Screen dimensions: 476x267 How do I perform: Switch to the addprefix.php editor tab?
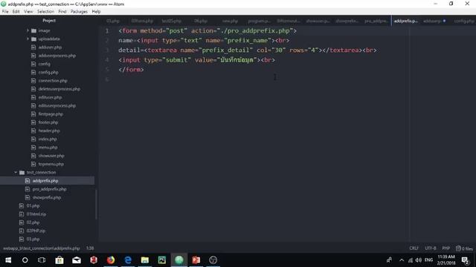[406, 21]
